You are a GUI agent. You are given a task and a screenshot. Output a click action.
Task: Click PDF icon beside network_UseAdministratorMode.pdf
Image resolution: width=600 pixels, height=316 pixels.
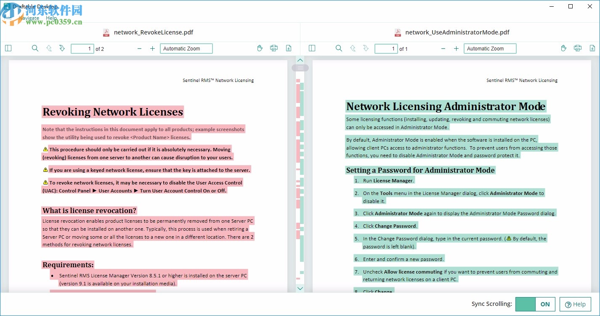[398, 32]
